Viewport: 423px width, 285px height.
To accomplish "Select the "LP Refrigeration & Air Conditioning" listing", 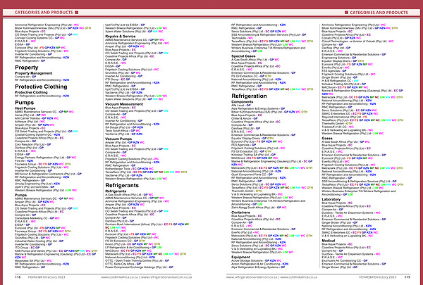I will point(133,247).
